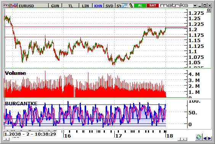215x144 pixels.
Task: Click the blue right arrow navigation icon
Action: pyautogui.click(x=209, y=139)
